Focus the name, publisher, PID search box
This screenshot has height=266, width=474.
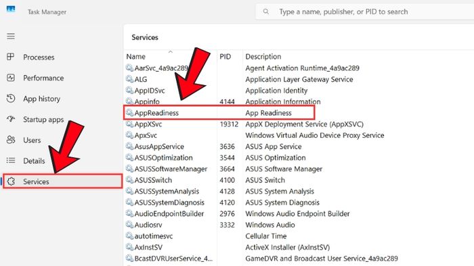click(x=364, y=11)
